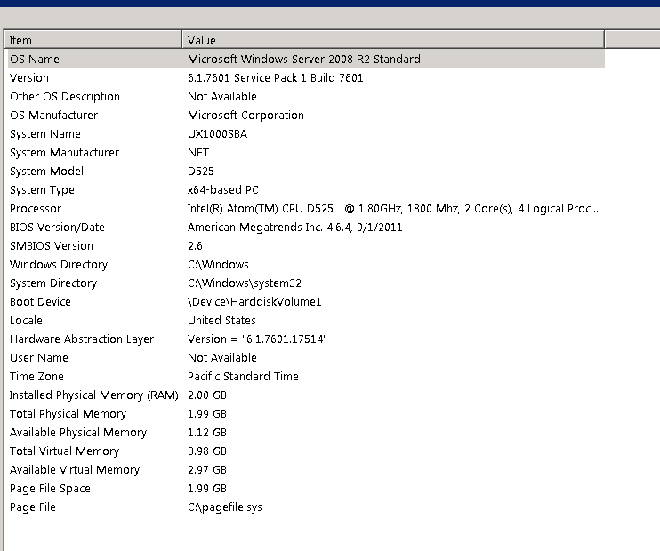
Task: Click the Available Virtual Memory entry
Action: click(75, 470)
